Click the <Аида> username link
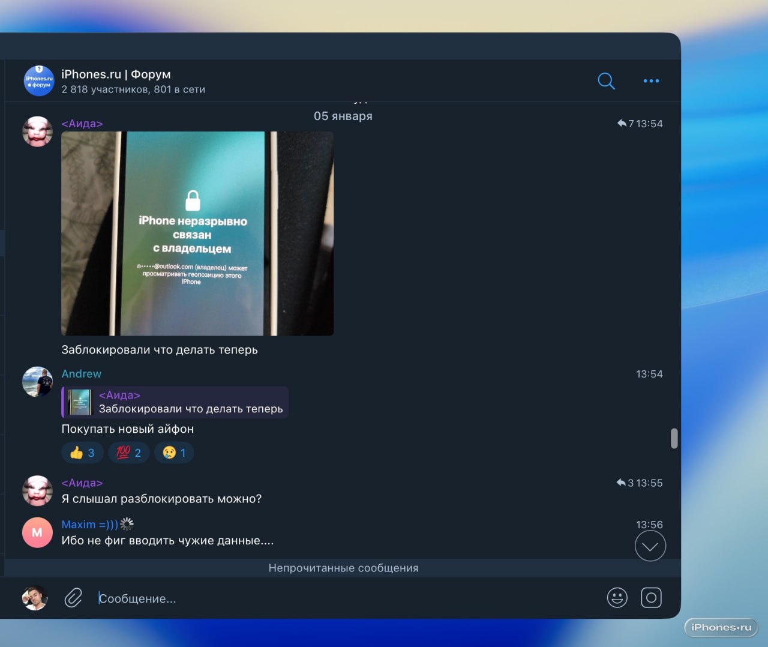The image size is (768, 647). 82,123
